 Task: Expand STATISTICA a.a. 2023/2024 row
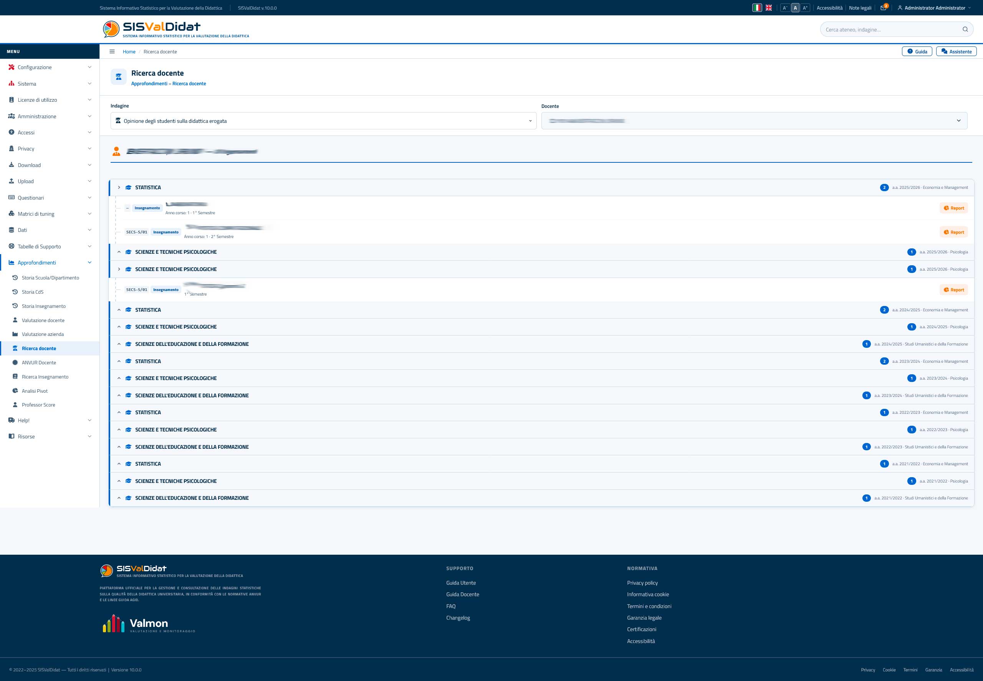click(x=542, y=361)
